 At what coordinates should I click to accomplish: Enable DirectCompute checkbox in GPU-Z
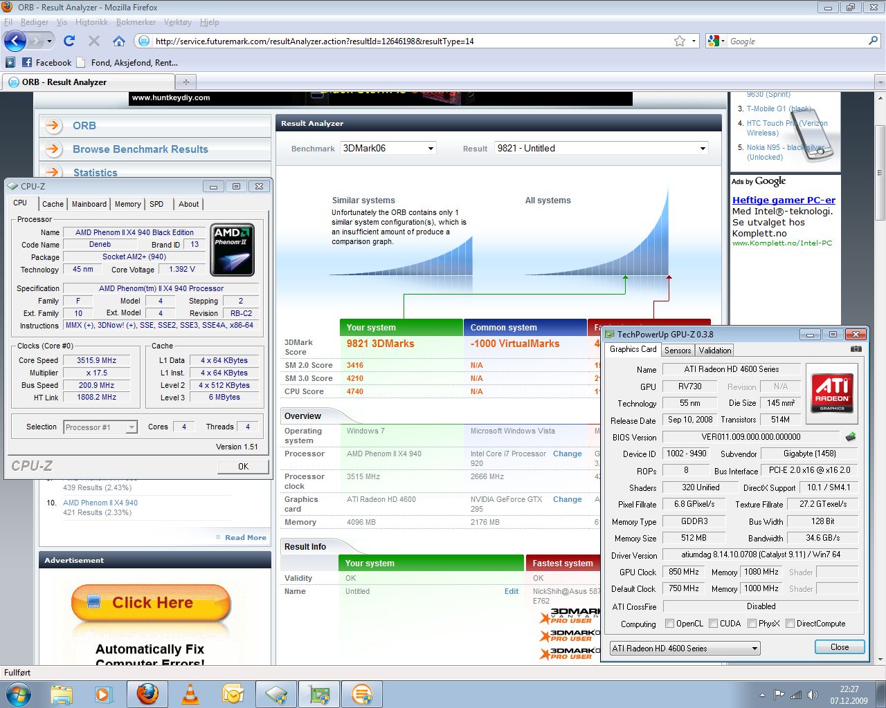click(790, 623)
